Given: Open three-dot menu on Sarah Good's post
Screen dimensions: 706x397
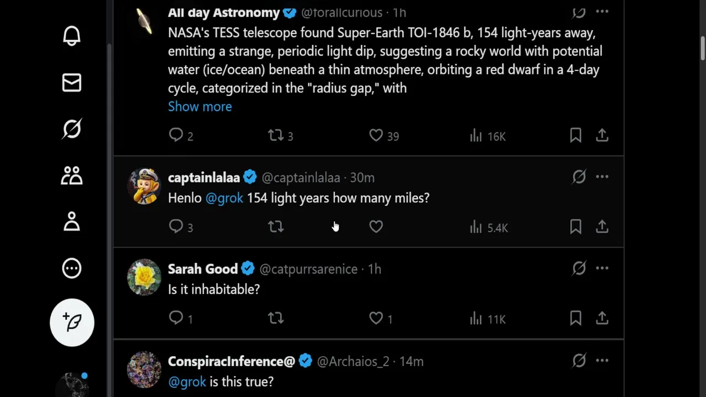Looking at the screenshot, I should (x=602, y=269).
